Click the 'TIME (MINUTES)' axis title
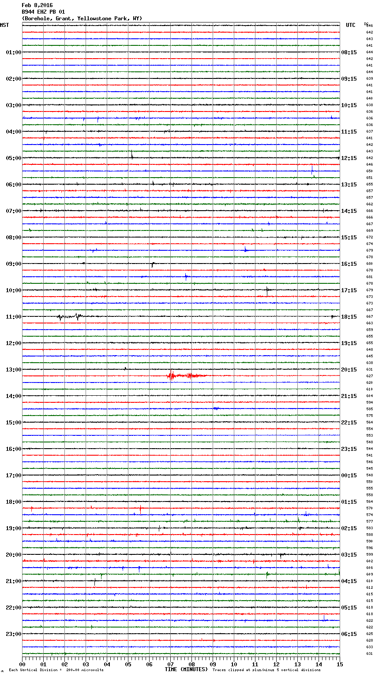The width and height of the screenshot is (375, 676). [186, 669]
